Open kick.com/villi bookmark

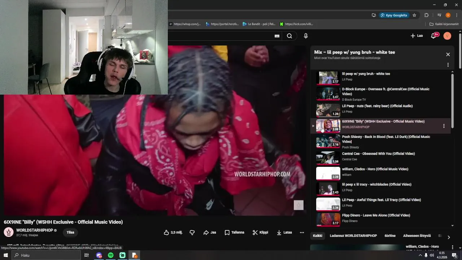(x=296, y=24)
